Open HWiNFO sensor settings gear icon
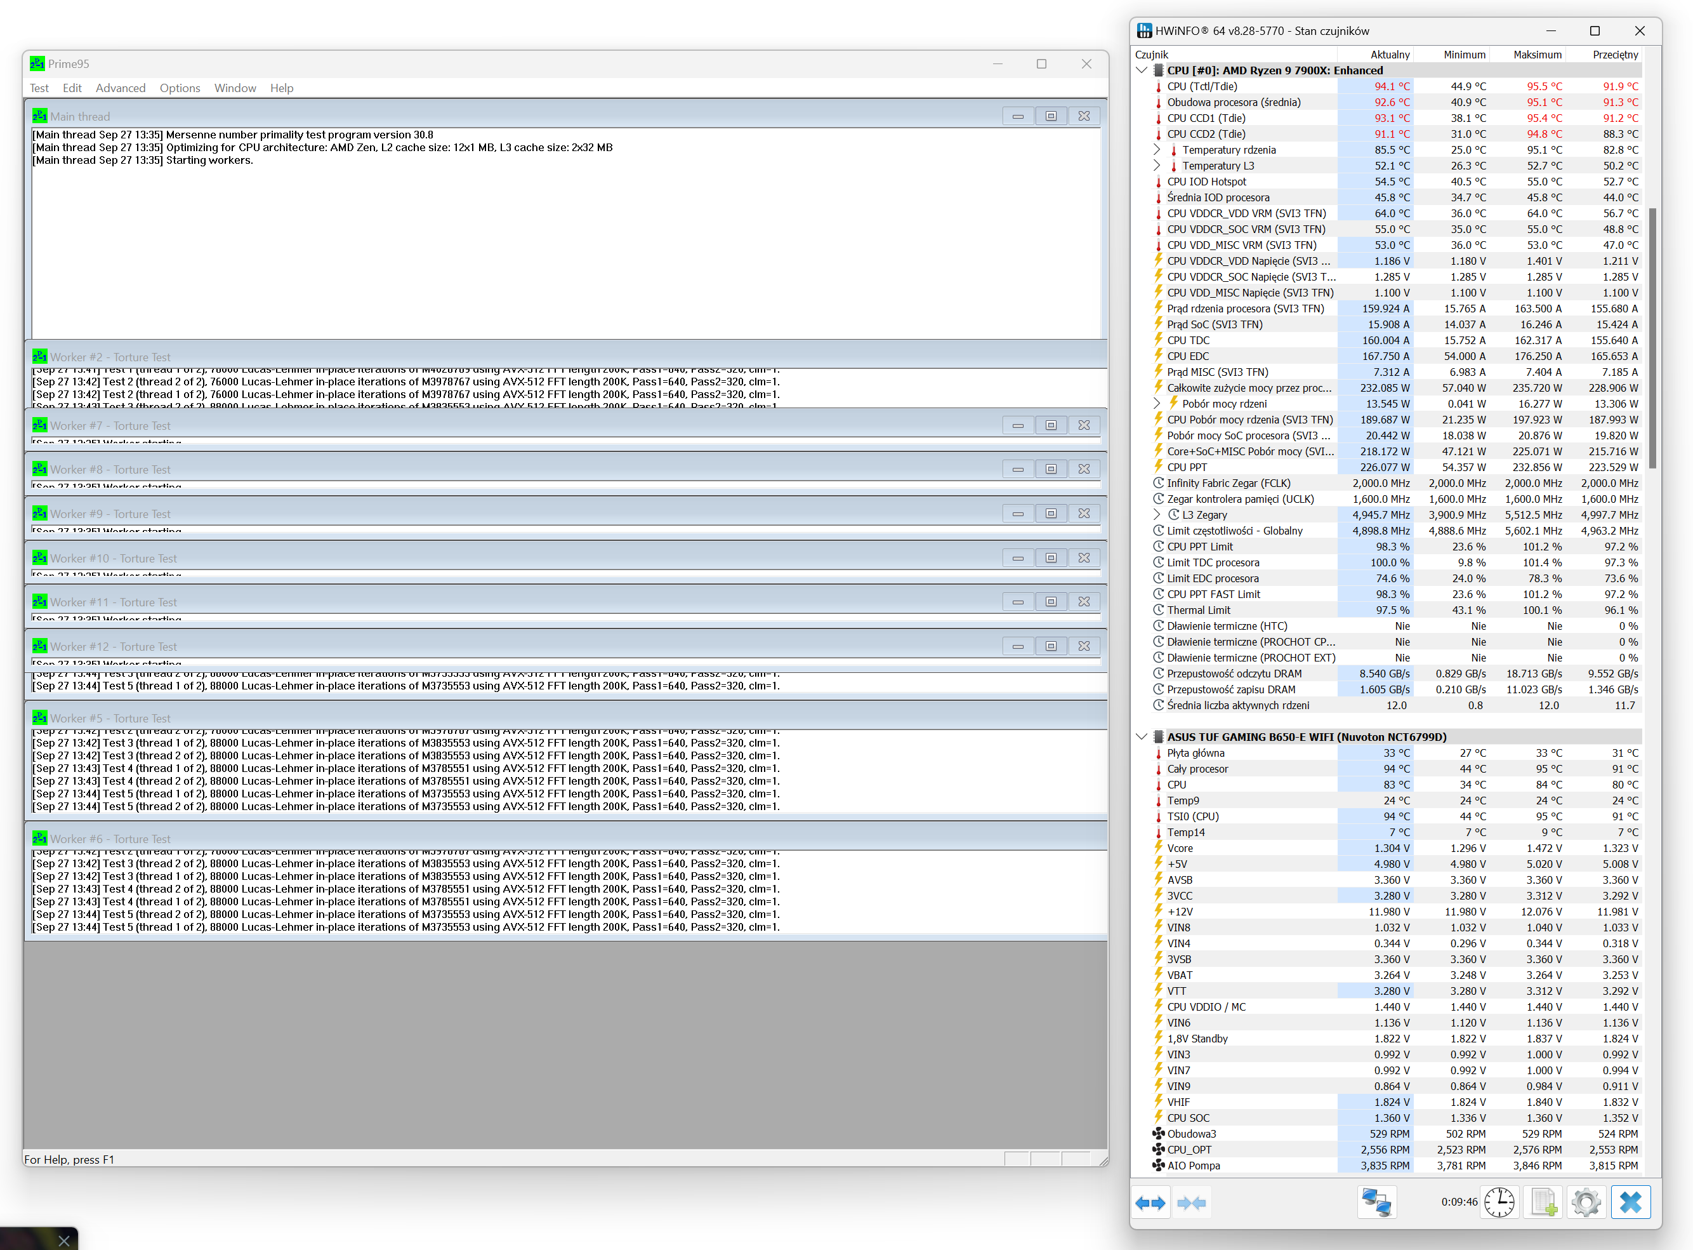 click(1586, 1202)
